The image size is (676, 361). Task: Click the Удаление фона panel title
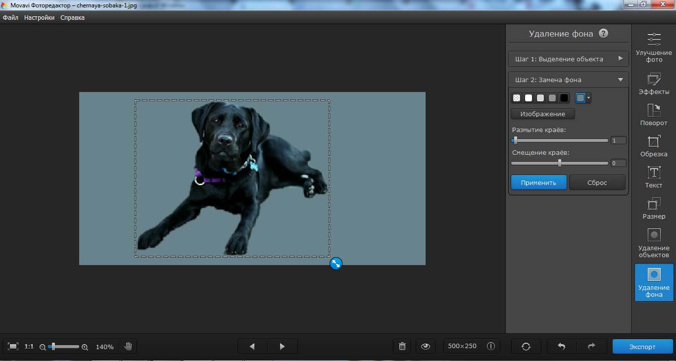[561, 34]
